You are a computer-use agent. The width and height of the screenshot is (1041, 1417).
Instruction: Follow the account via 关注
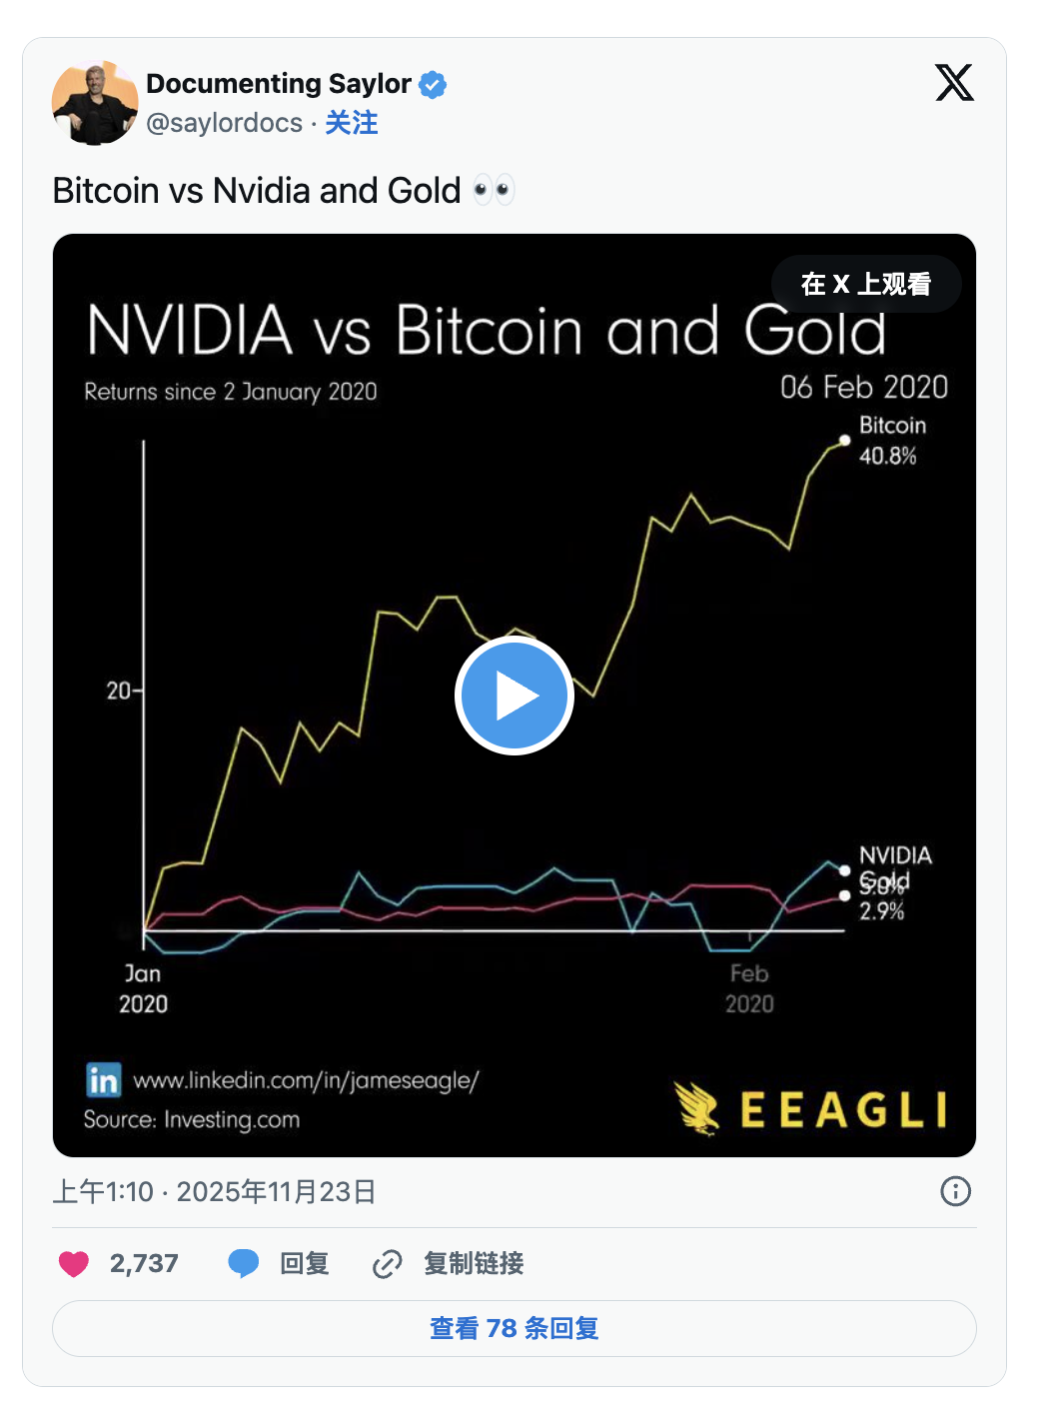point(352,123)
